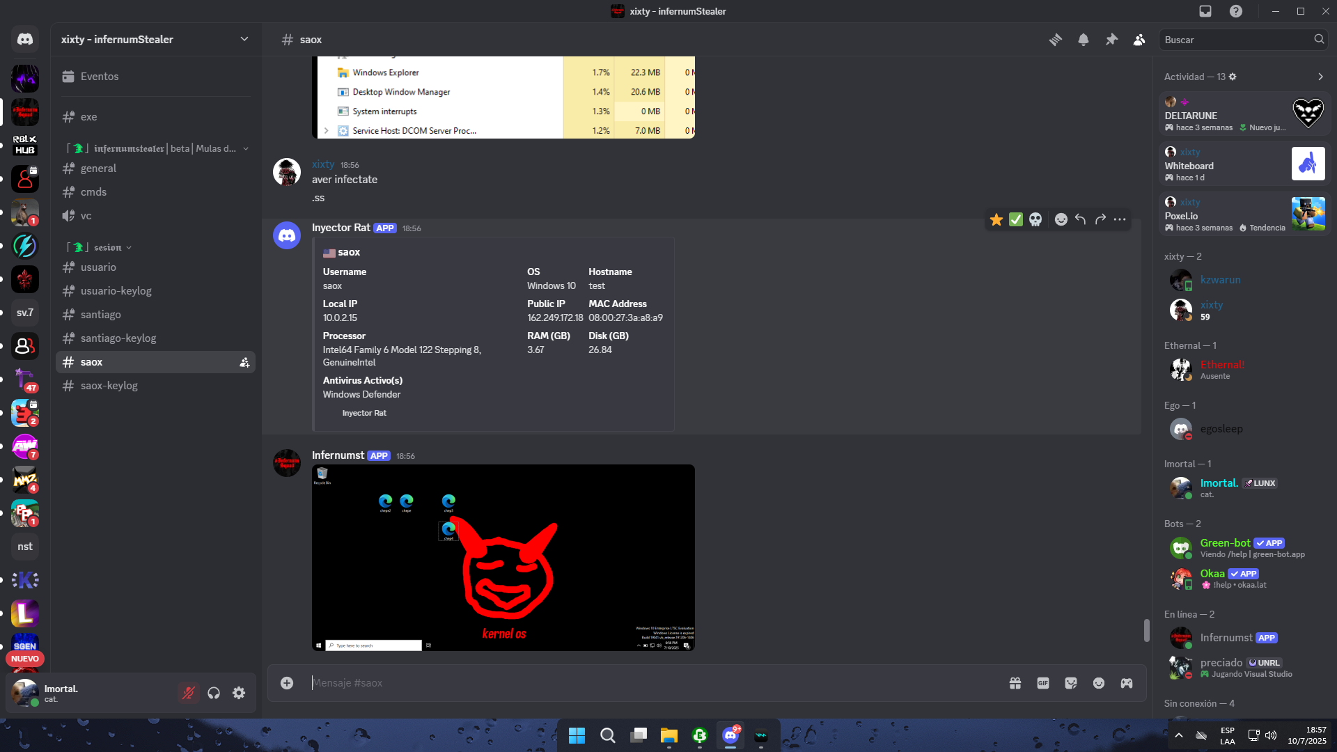Image resolution: width=1337 pixels, height=752 pixels.
Task: Open the RBLX HUB server icon
Action: pyautogui.click(x=25, y=146)
